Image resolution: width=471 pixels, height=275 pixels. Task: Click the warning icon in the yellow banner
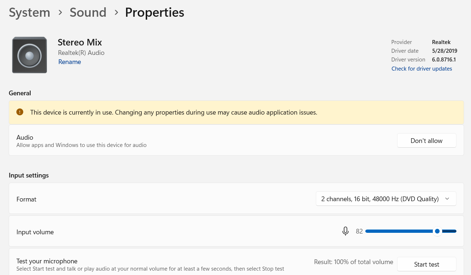click(x=20, y=112)
